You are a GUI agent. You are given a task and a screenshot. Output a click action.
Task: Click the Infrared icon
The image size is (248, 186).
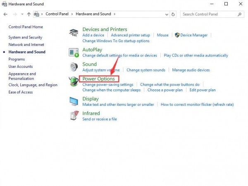pos(74,115)
